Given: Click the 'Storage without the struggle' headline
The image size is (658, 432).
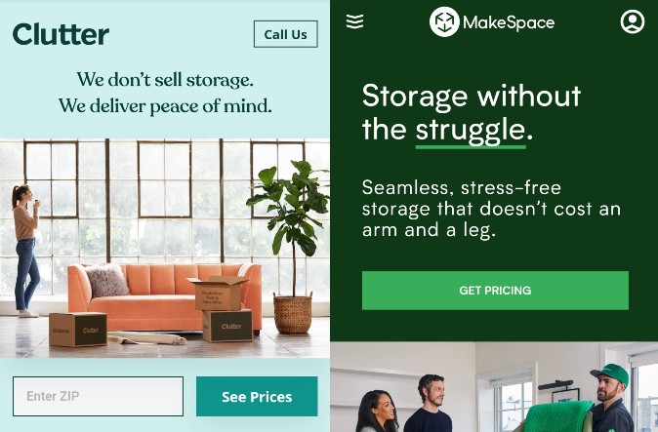Looking at the screenshot, I should point(472,112).
